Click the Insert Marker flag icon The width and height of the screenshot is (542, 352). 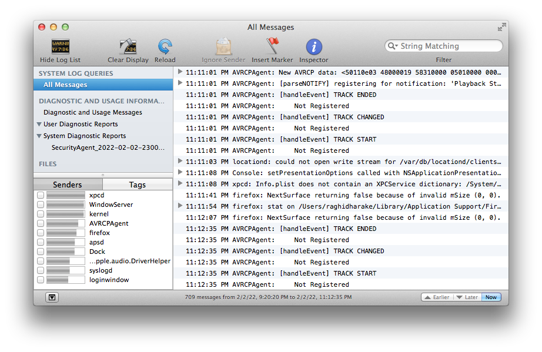point(272,46)
